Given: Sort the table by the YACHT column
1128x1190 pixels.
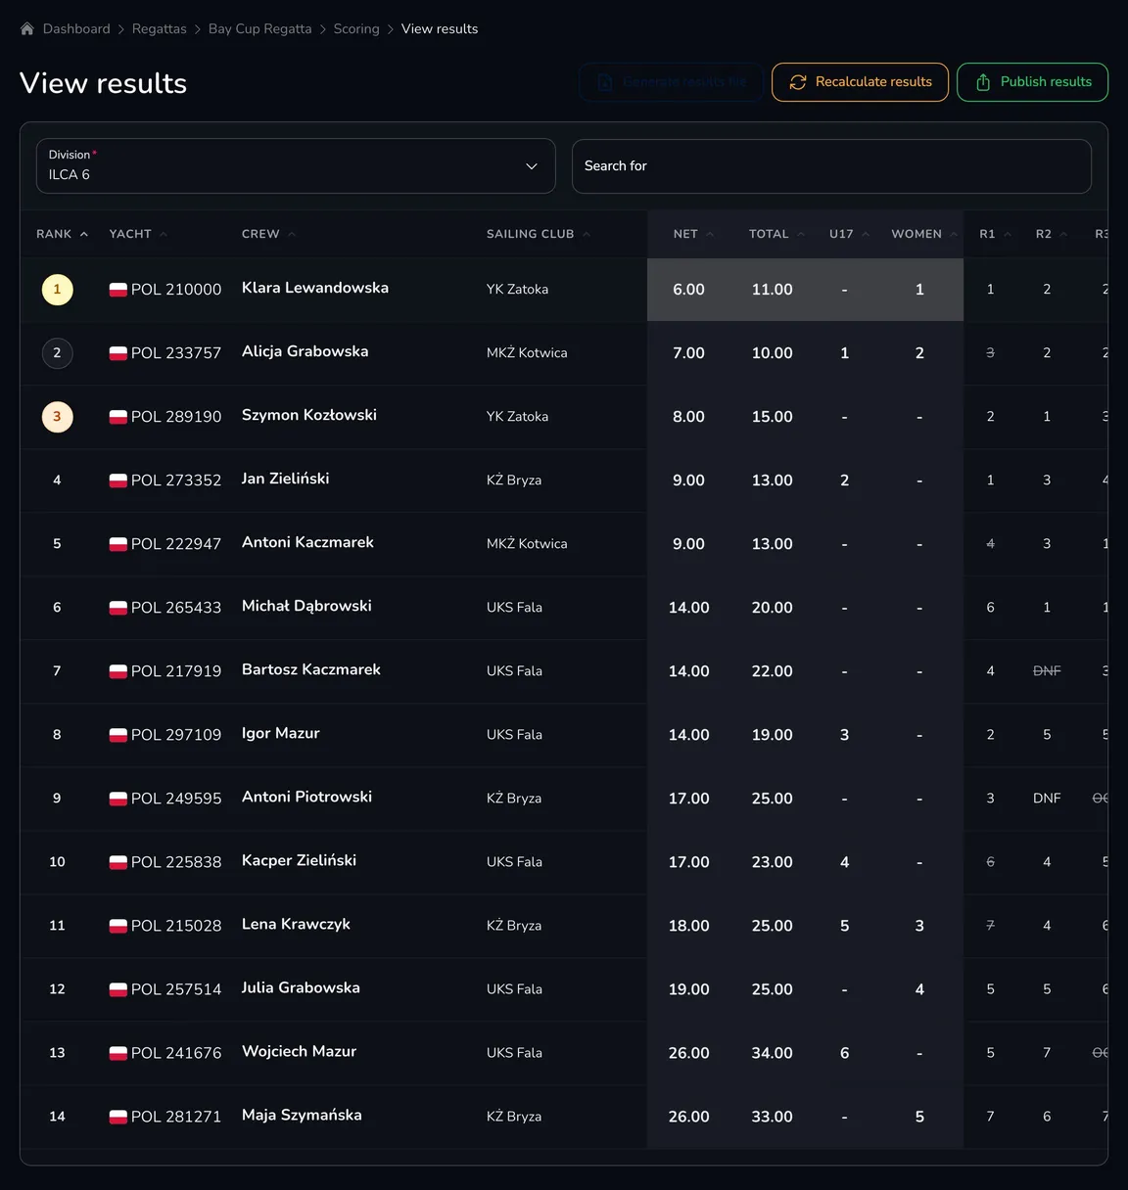Looking at the screenshot, I should [138, 234].
